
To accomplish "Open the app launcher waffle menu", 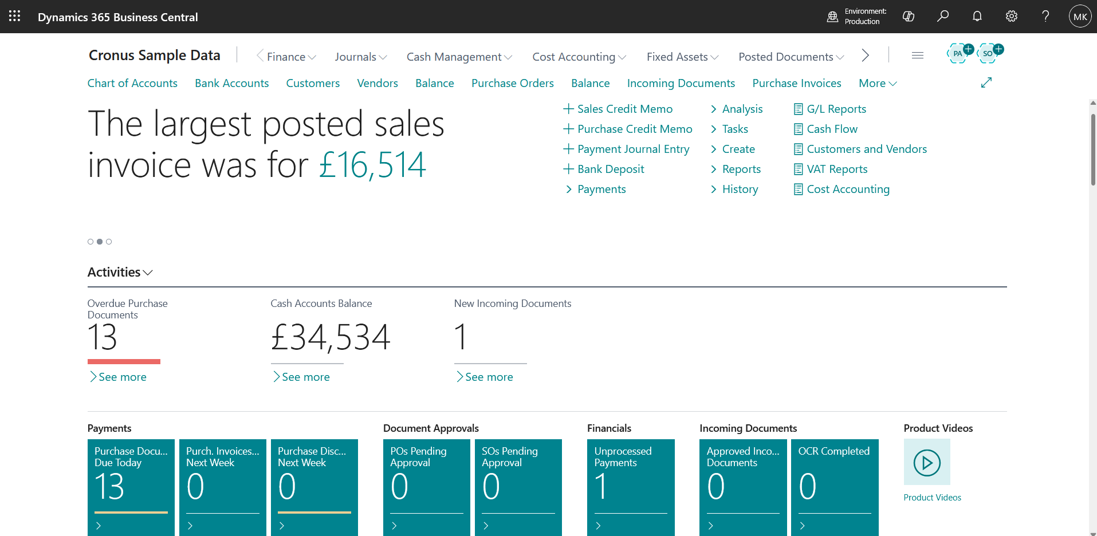I will [x=15, y=17].
